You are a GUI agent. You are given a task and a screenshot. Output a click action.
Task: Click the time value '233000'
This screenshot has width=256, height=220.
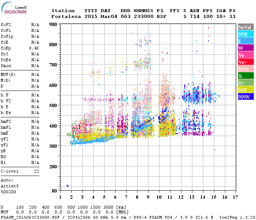tap(143, 16)
